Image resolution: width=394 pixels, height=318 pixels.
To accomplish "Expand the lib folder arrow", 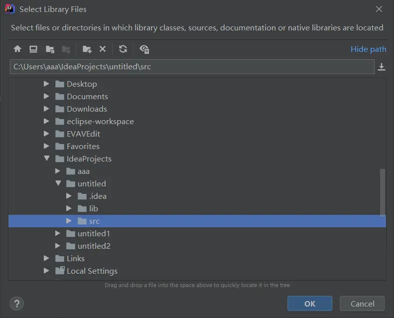I will (69, 208).
